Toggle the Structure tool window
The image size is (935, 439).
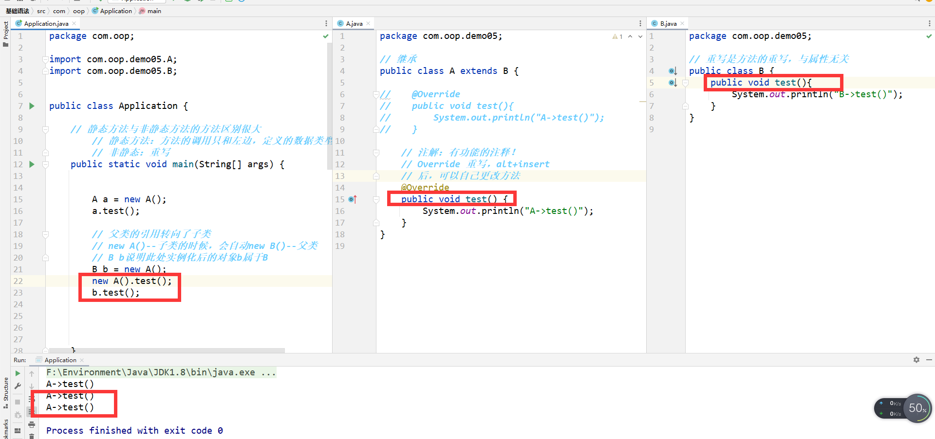click(x=6, y=392)
